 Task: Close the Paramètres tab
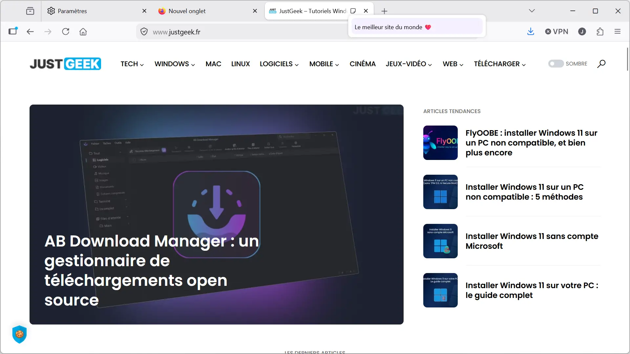coord(144,11)
